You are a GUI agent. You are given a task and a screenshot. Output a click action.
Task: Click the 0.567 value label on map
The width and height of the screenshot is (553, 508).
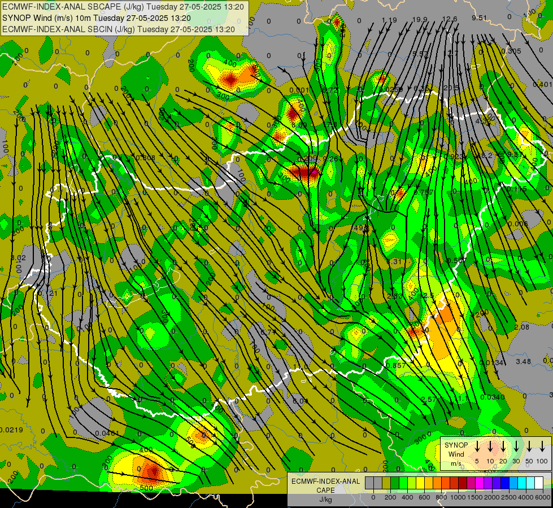456,261
